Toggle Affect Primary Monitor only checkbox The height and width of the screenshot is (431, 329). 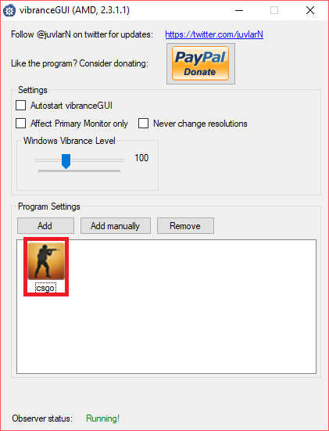[21, 124]
